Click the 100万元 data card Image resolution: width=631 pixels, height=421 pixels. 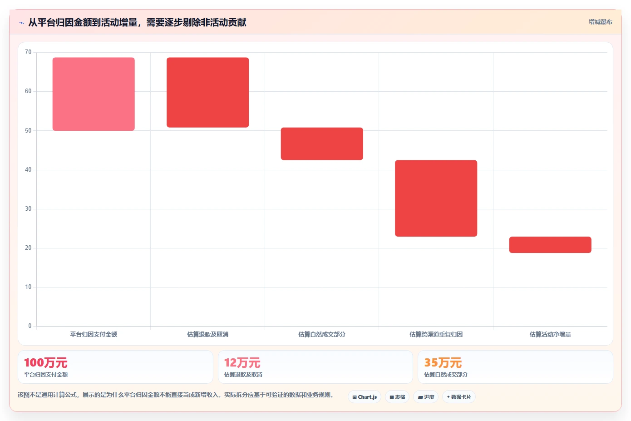tap(115, 367)
